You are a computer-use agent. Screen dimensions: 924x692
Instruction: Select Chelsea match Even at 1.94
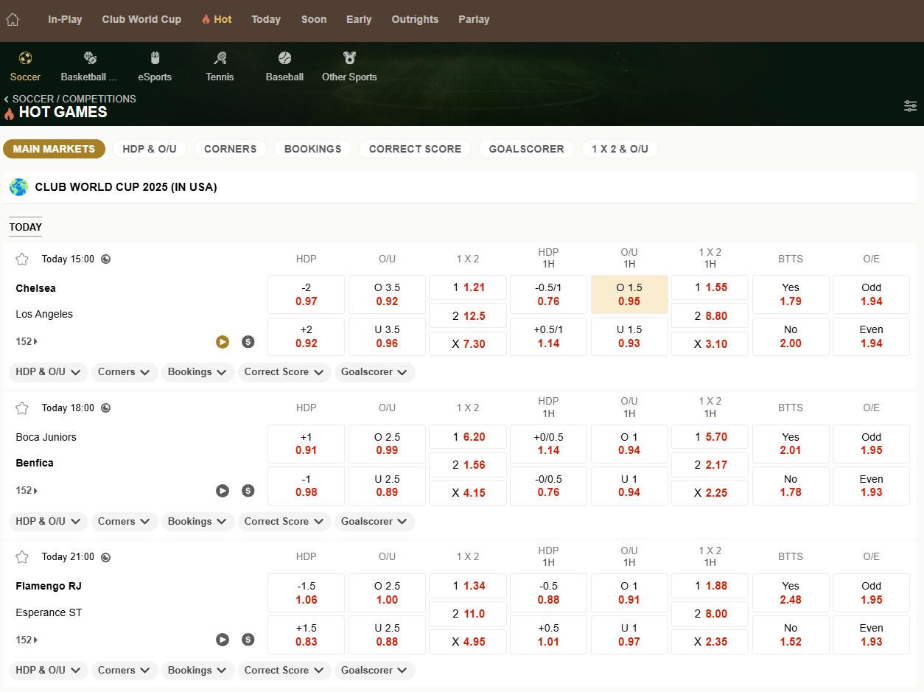click(872, 337)
